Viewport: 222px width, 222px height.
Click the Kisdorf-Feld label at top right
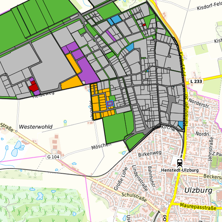[x=209, y=6]
